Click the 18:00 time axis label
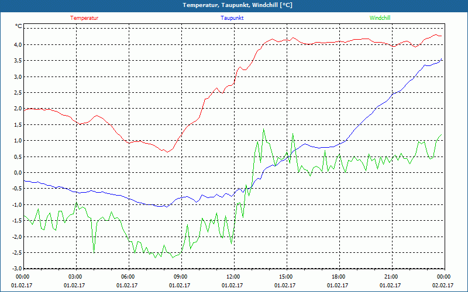Image resolution: width=468 pixels, height=292 pixels. [x=339, y=277]
